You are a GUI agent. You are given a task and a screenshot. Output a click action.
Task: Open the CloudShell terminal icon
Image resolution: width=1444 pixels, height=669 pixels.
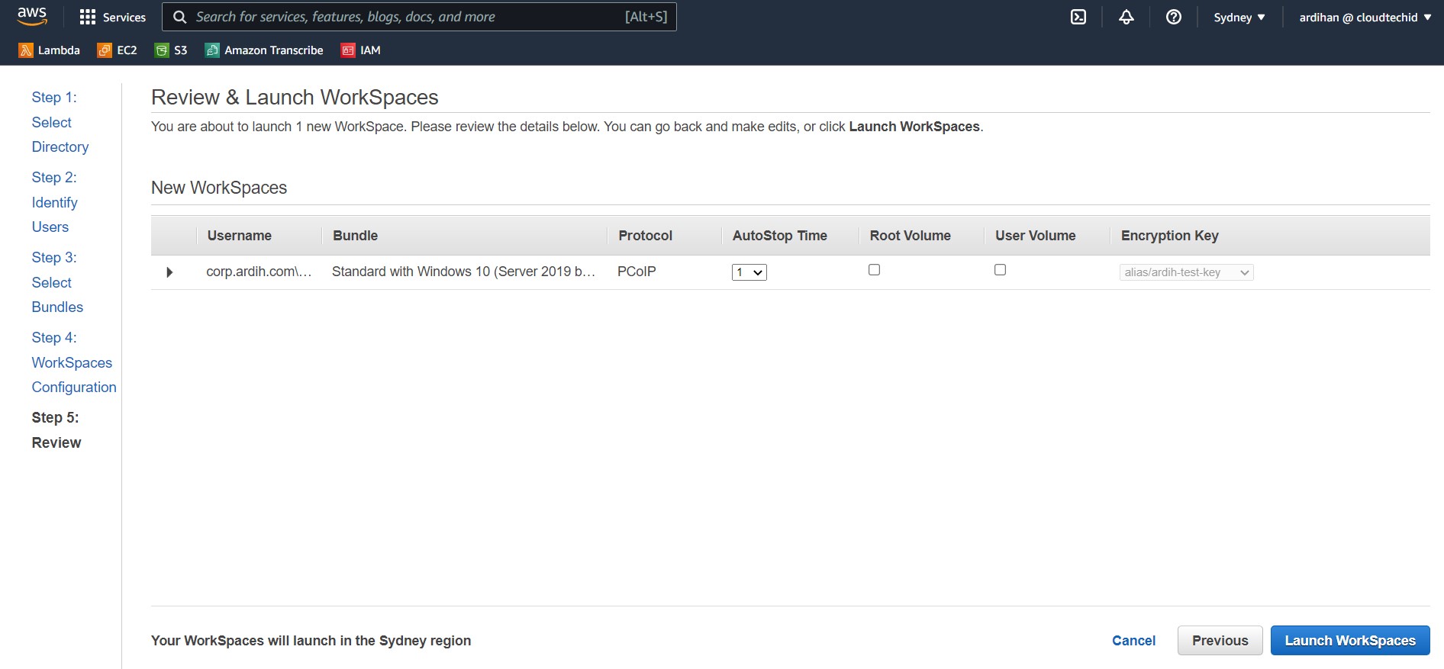[1078, 17]
